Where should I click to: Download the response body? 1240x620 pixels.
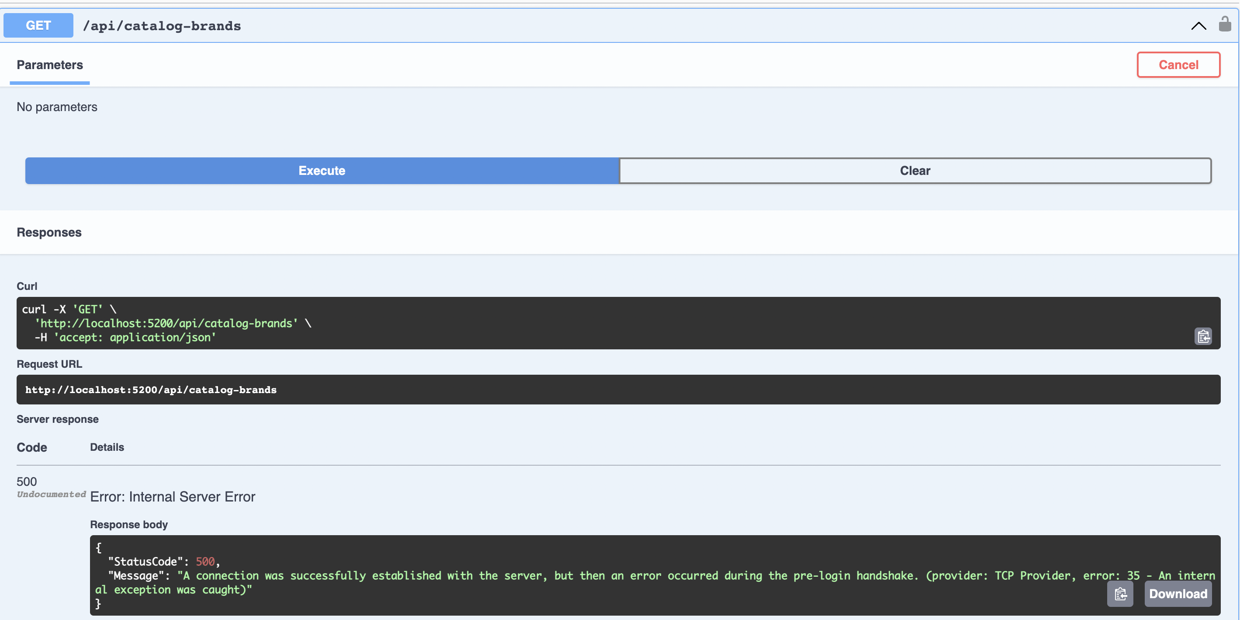[1178, 594]
